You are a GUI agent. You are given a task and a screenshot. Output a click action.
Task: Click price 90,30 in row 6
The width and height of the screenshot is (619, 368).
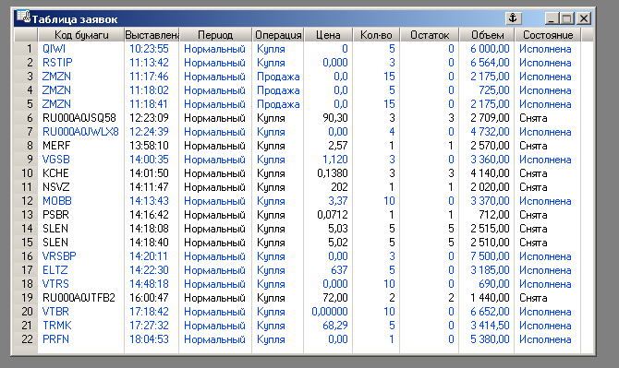click(335, 118)
